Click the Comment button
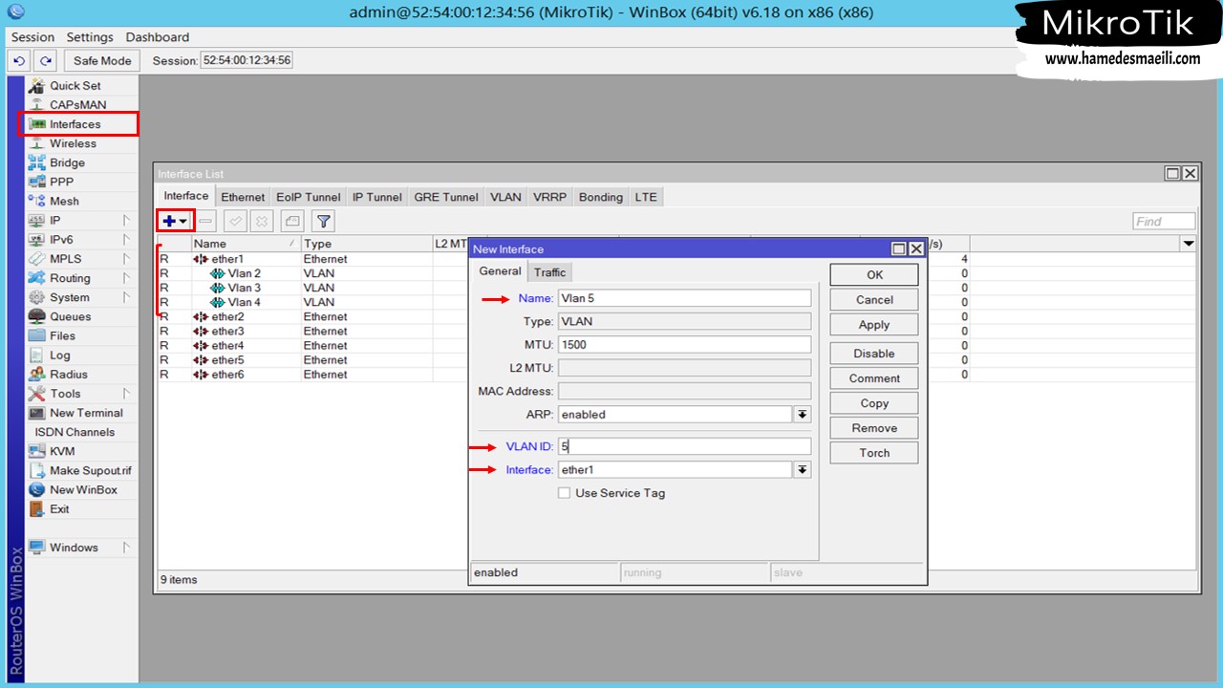Image resolution: width=1223 pixels, height=688 pixels. (874, 378)
